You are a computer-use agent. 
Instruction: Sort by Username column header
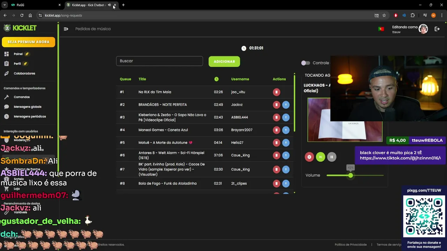240,79
